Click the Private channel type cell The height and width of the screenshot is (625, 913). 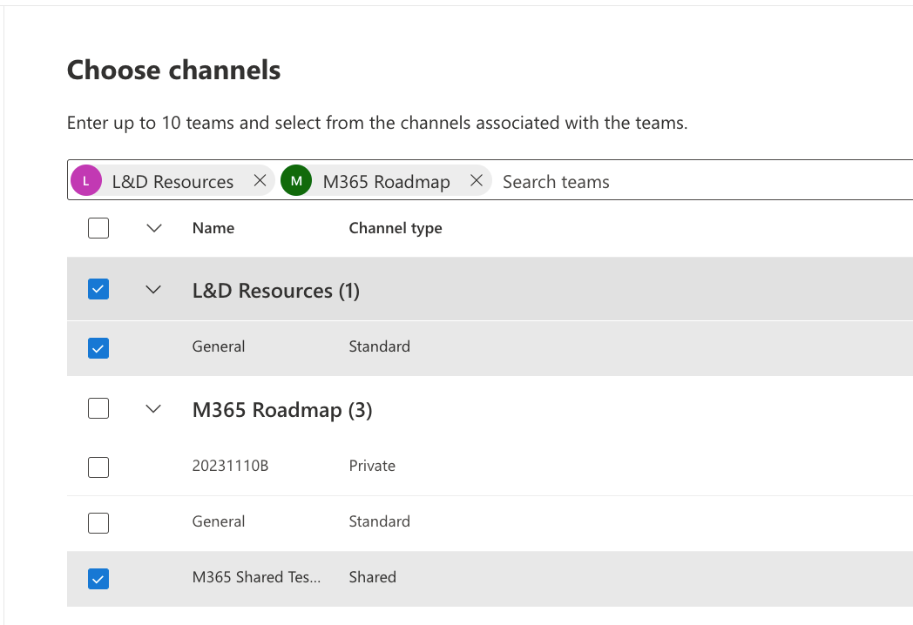372,466
